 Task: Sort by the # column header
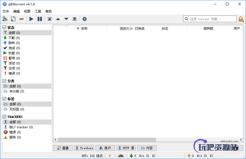coord(67,29)
